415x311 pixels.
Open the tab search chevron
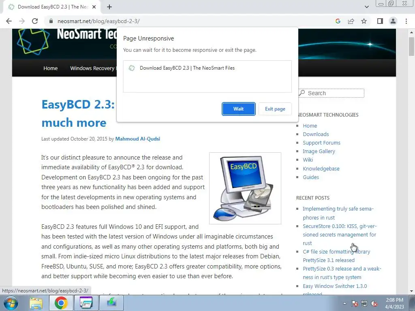366,7
